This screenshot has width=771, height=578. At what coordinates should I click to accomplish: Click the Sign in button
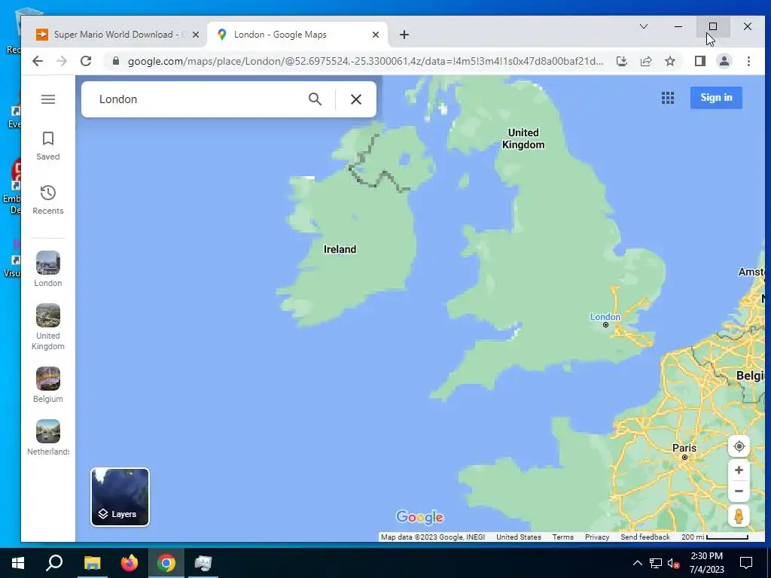tap(716, 97)
